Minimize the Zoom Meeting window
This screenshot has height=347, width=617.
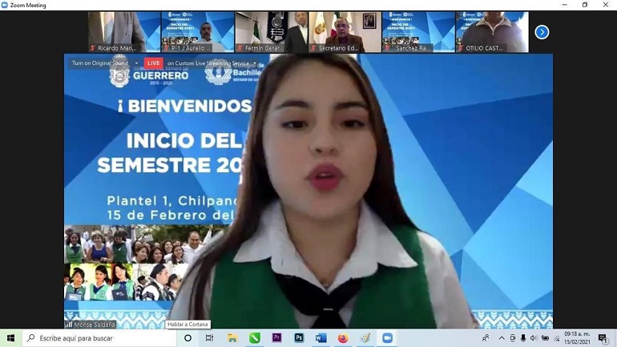pyautogui.click(x=565, y=5)
